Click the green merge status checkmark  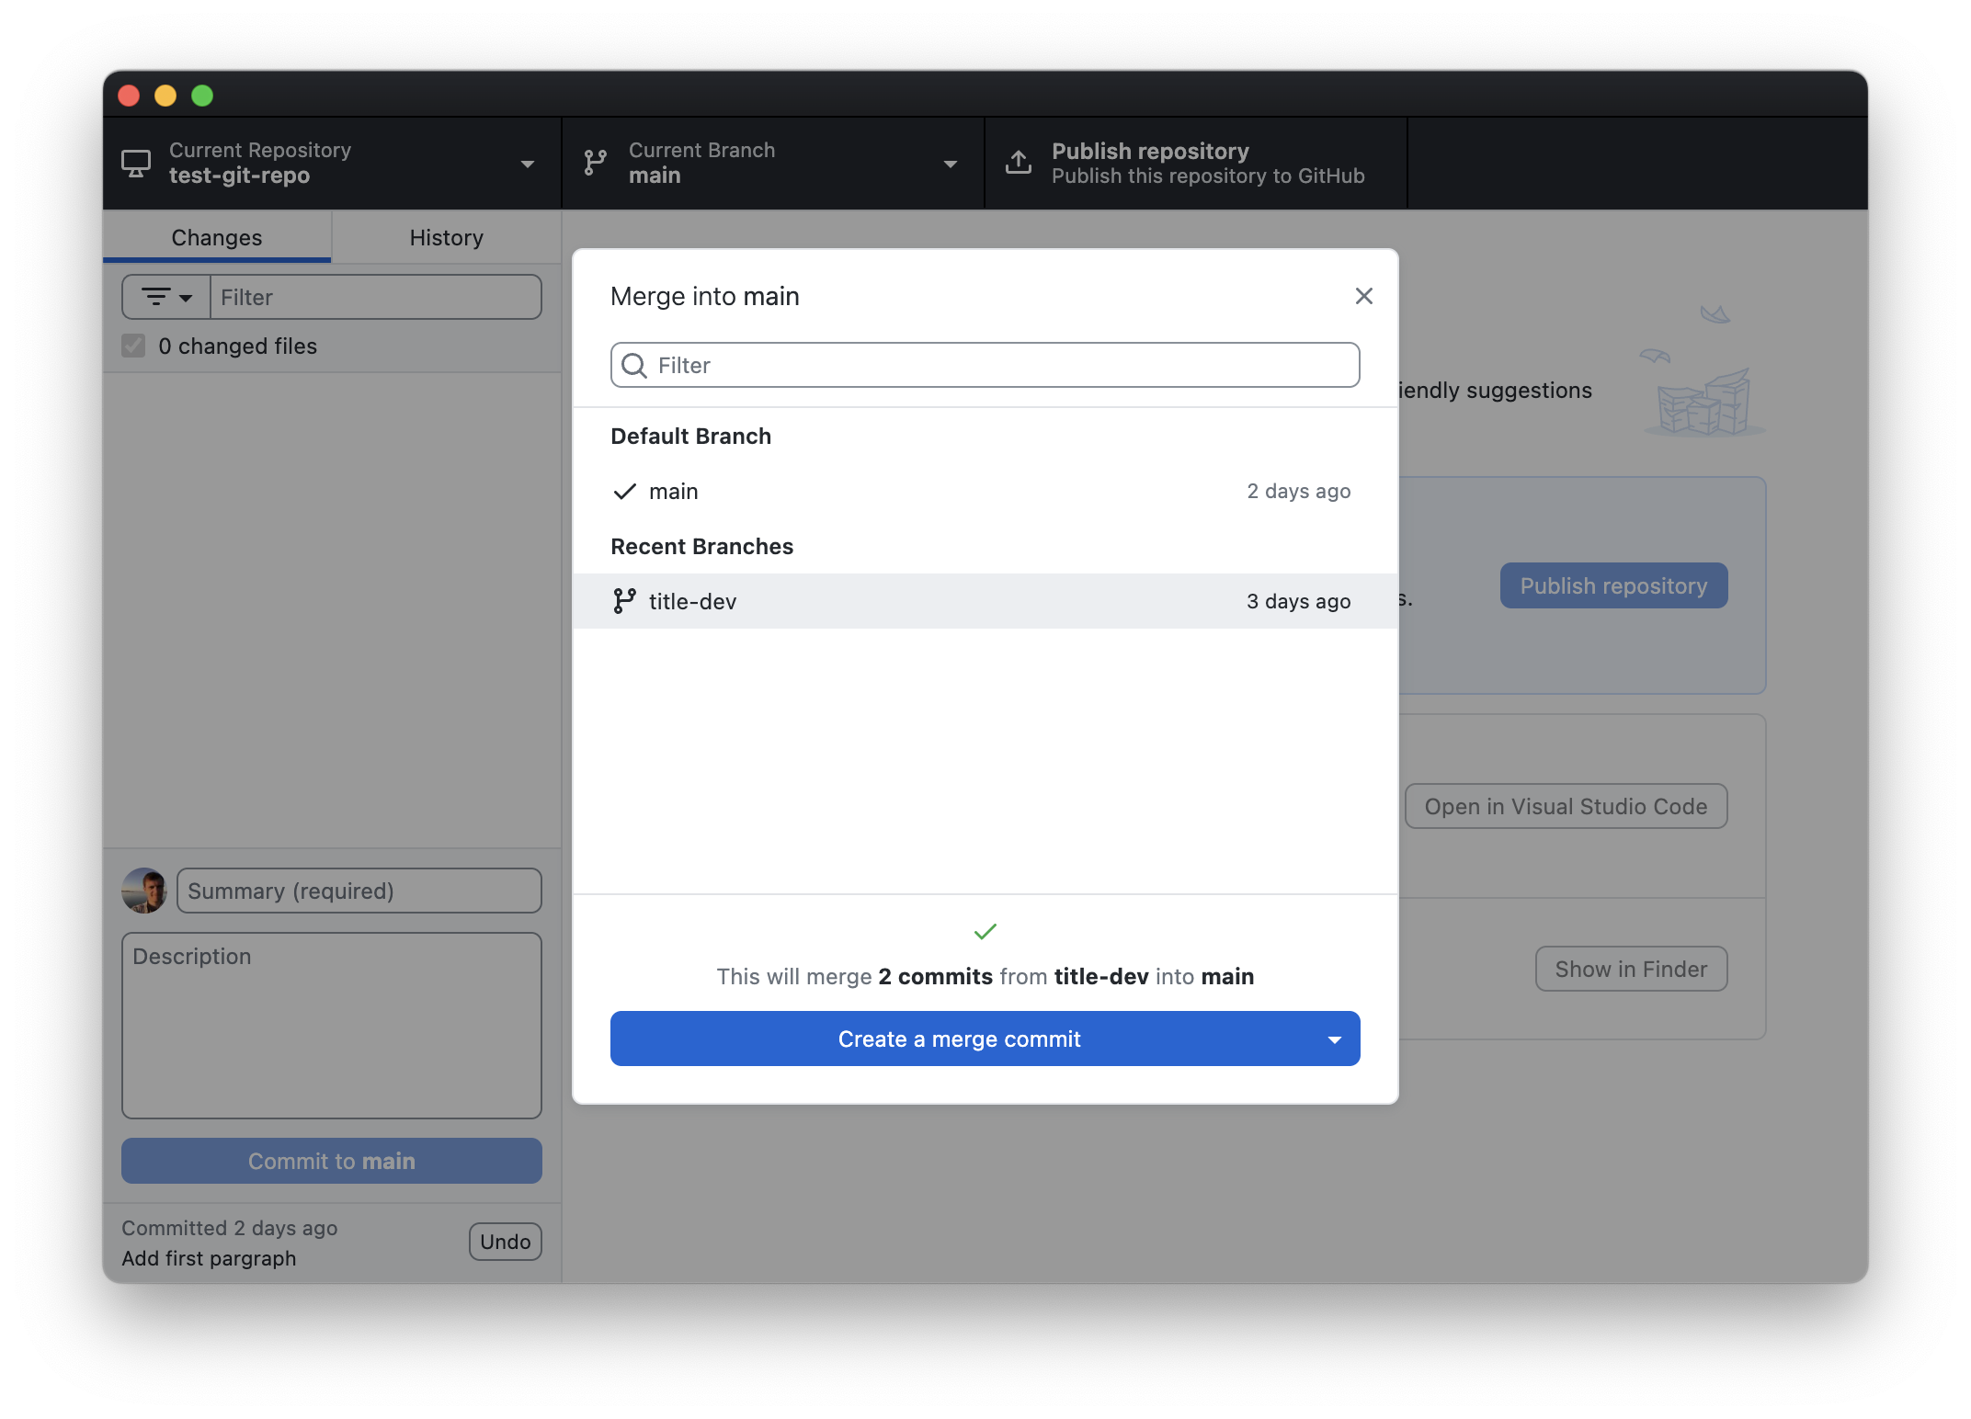985,932
